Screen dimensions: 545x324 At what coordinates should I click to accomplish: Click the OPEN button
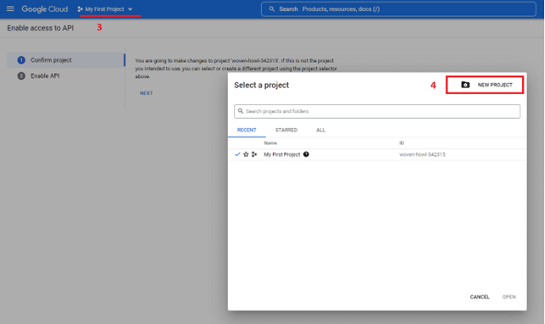[x=509, y=297]
